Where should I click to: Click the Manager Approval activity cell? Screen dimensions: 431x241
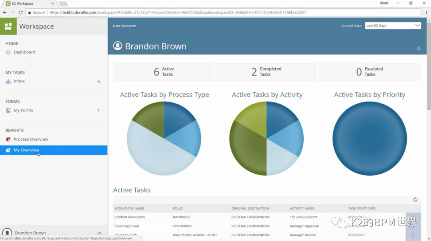(x=304, y=226)
